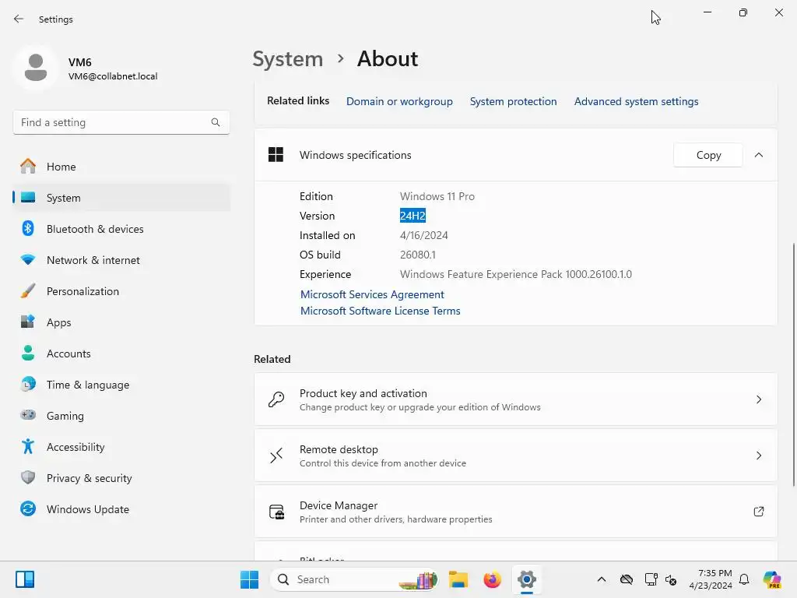This screenshot has height=598, width=797.
Task: Click the Accounts person icon
Action: [28, 353]
